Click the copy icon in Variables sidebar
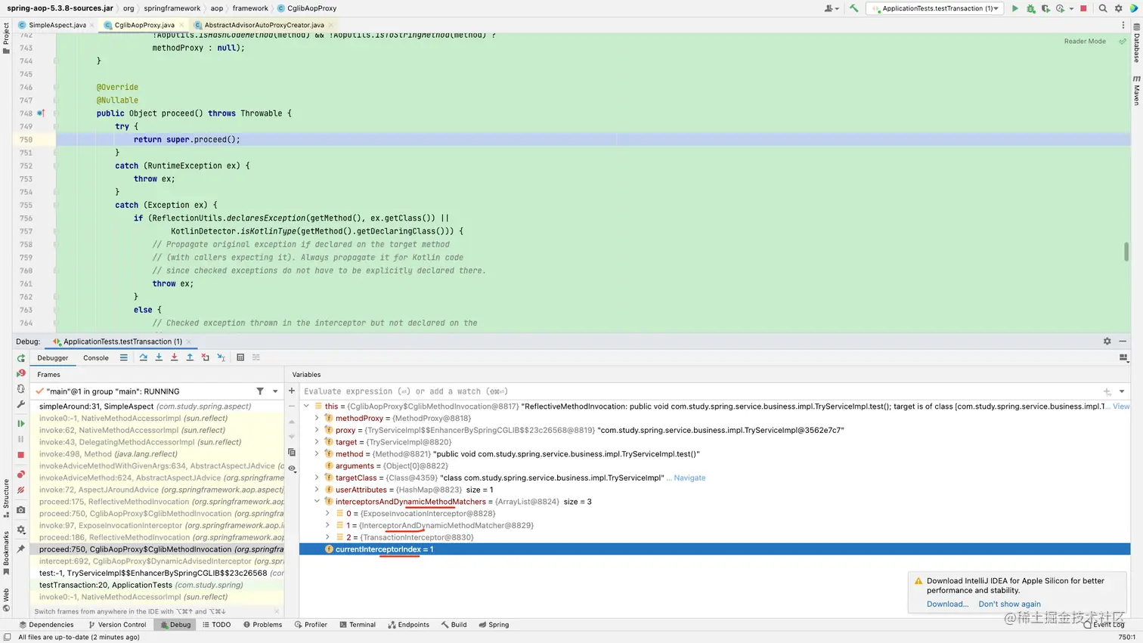Screen dimensions: 1143x643 [x=292, y=453]
